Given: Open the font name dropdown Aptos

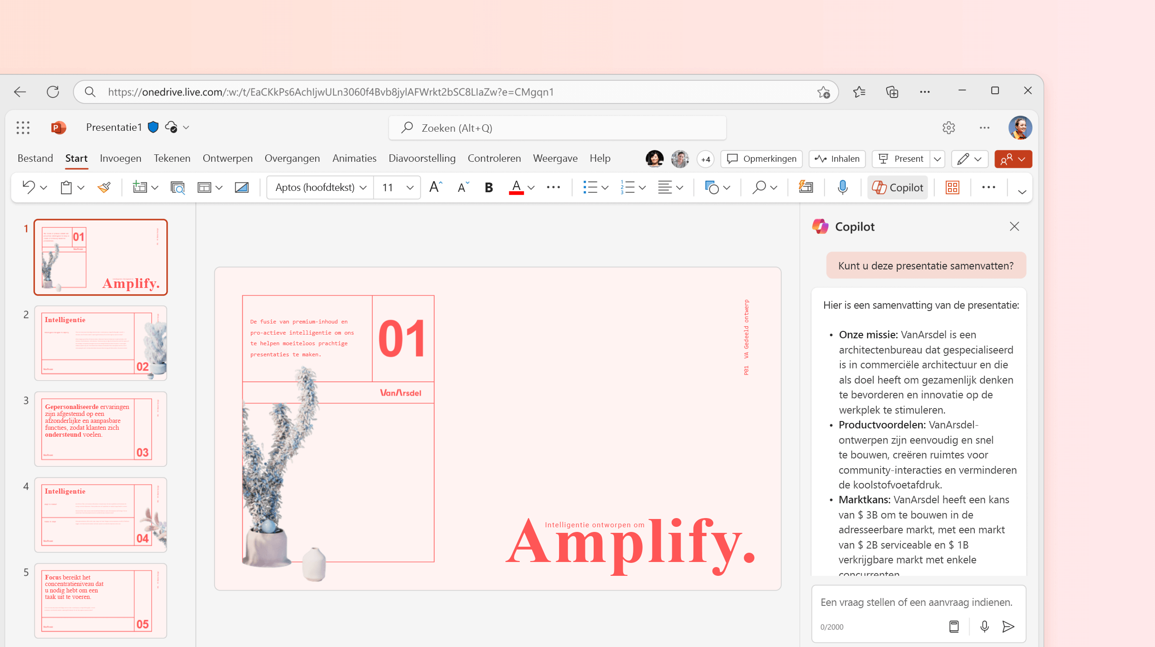Looking at the screenshot, I should click(x=320, y=187).
